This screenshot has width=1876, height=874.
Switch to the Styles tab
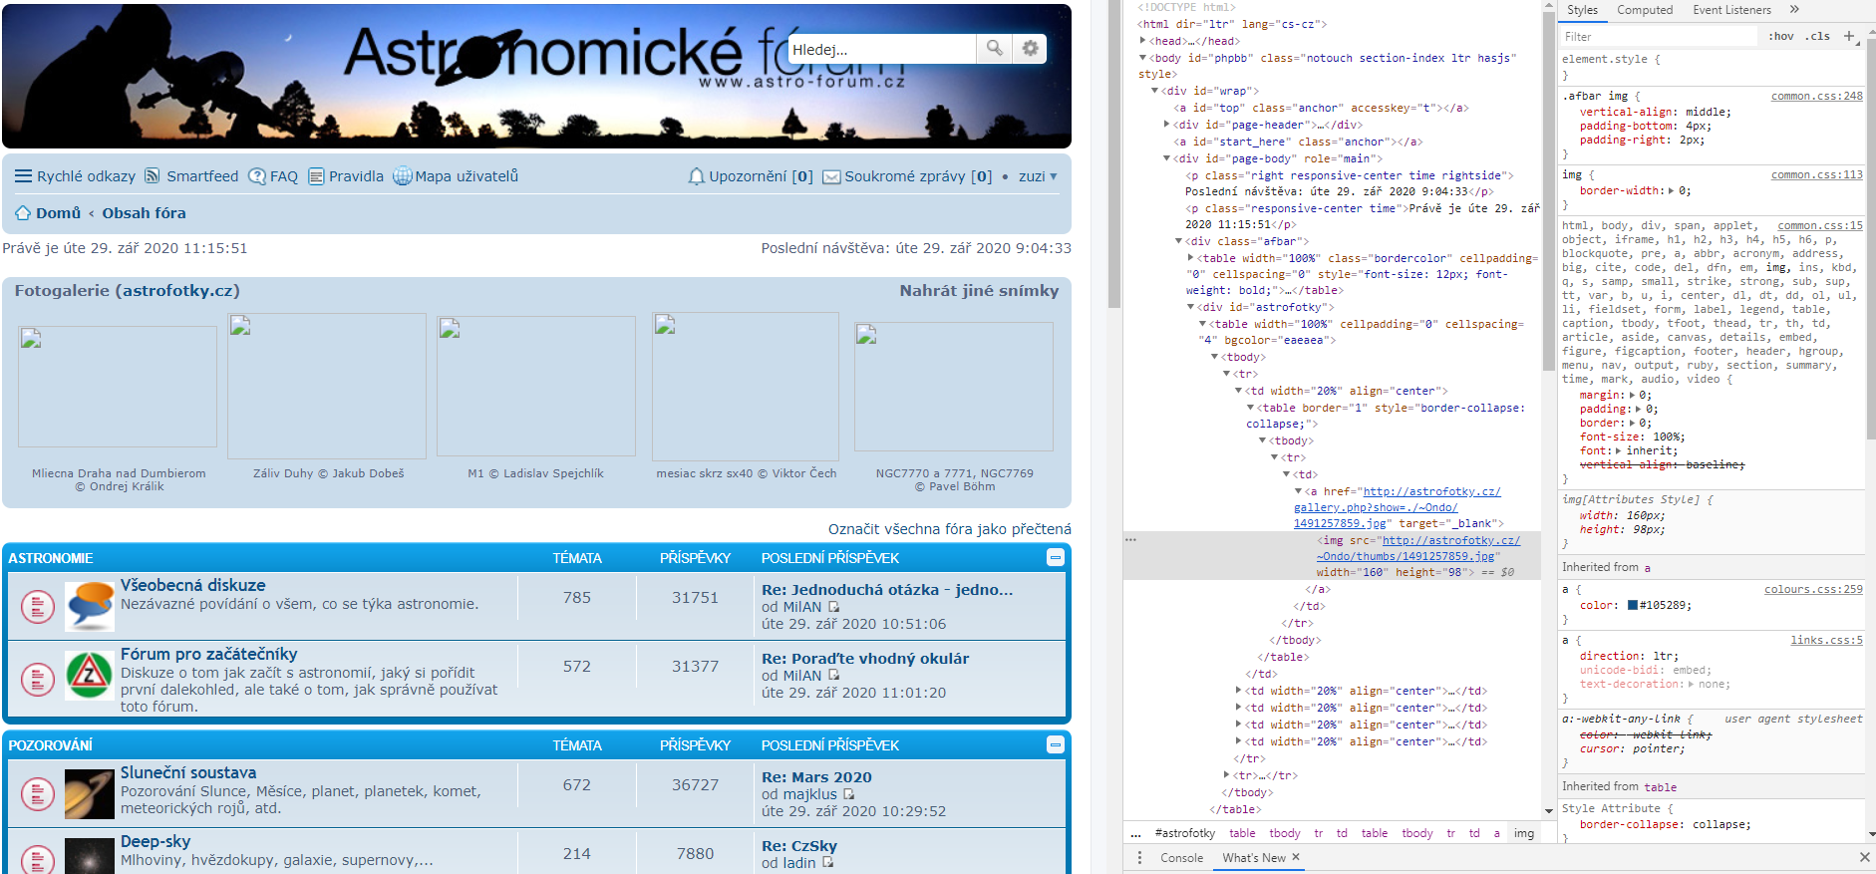pos(1582,10)
